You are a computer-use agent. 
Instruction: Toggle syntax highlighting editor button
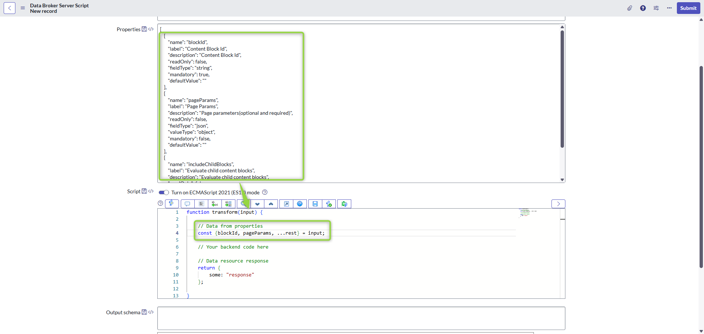(x=172, y=203)
